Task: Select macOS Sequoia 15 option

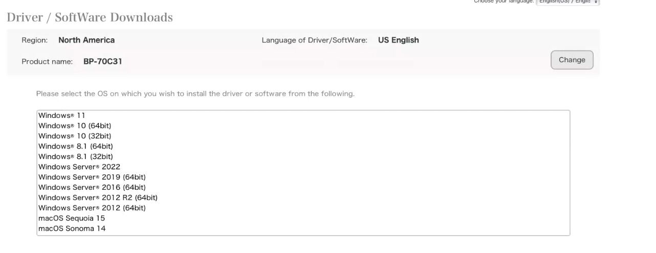Action: coord(303,218)
